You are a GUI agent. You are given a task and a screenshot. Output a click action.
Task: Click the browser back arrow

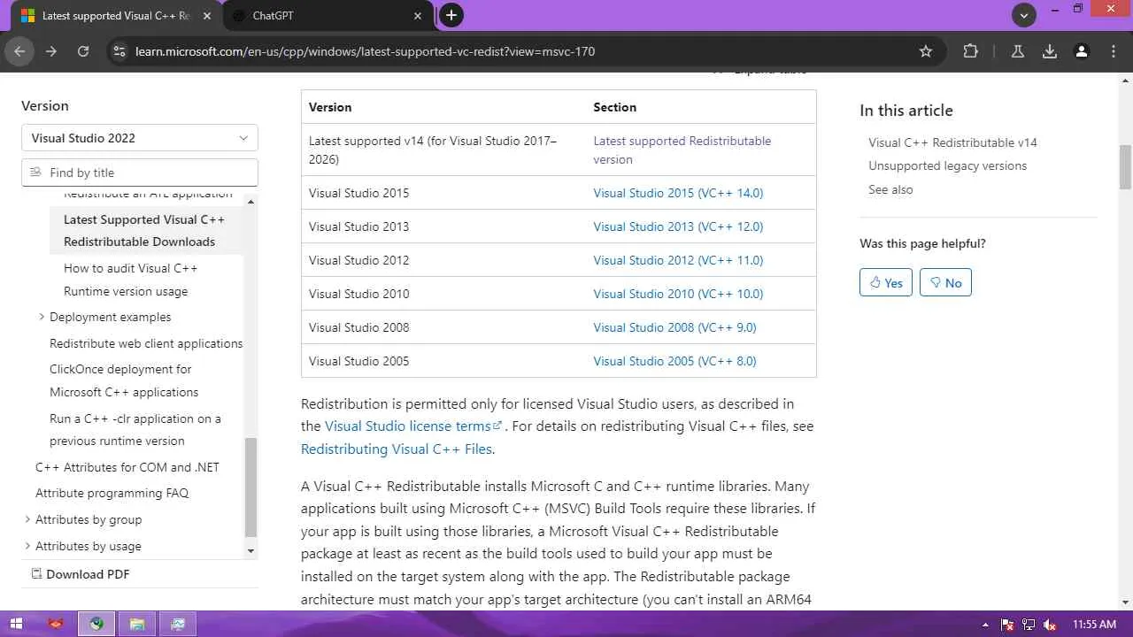19,51
